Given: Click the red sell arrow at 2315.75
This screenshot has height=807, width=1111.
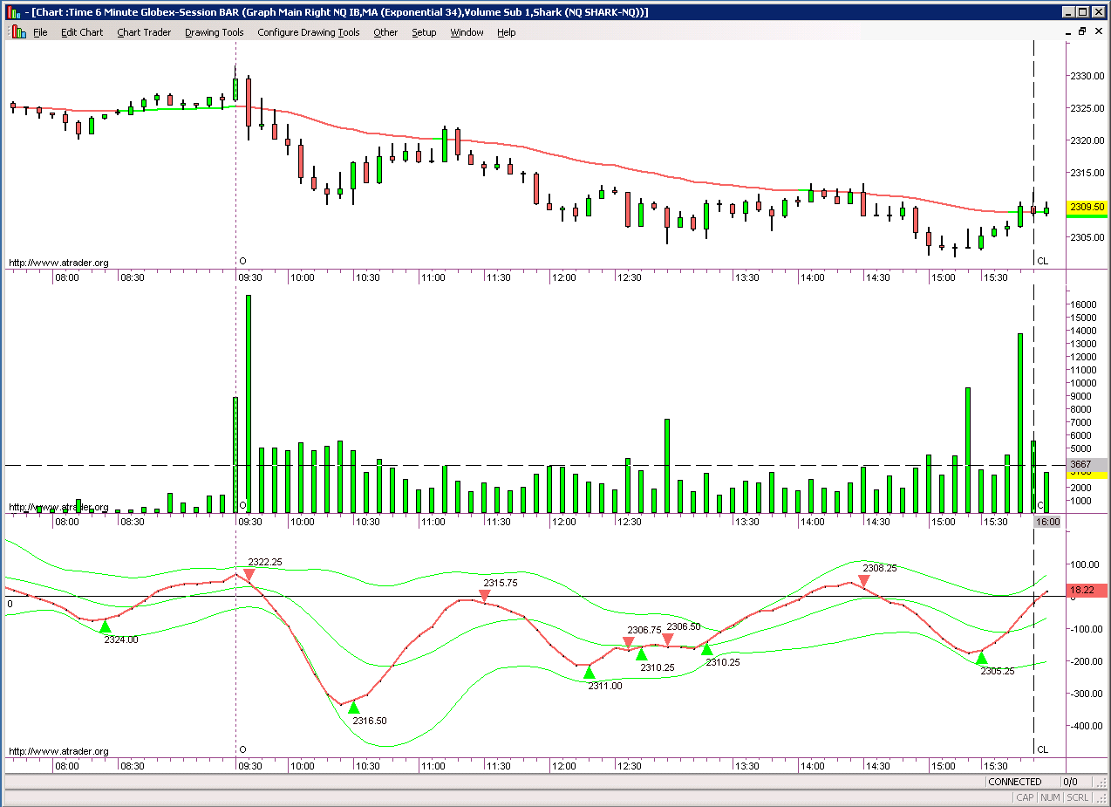Looking at the screenshot, I should (485, 596).
